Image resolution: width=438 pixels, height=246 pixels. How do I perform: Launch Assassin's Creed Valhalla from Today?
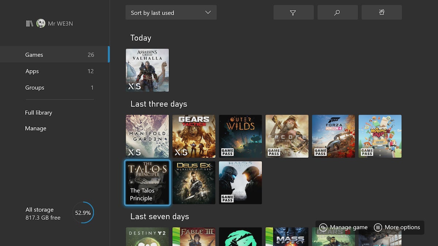[x=147, y=70]
